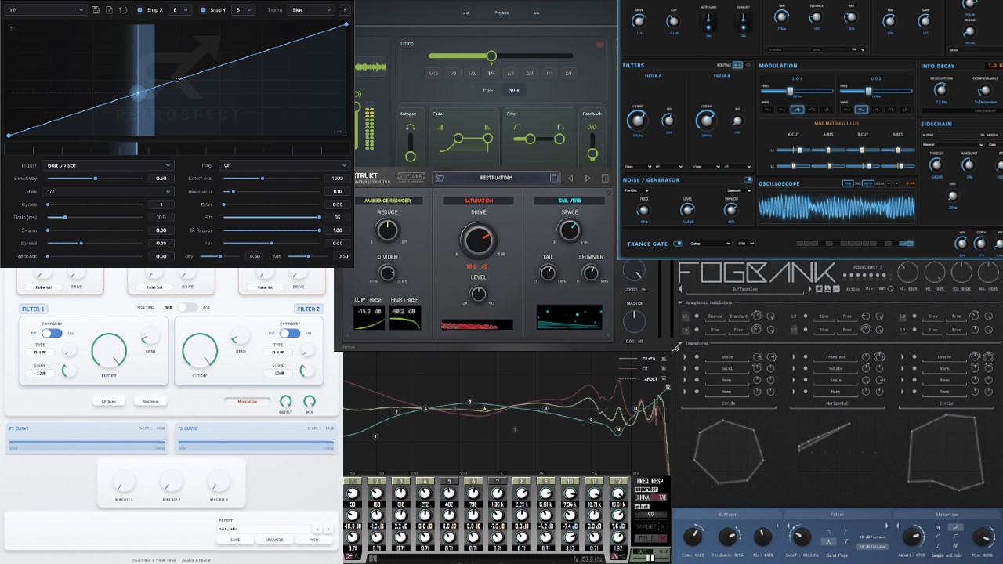Select the 1/16 timing division
1003x564 pixels.
pyautogui.click(x=433, y=74)
